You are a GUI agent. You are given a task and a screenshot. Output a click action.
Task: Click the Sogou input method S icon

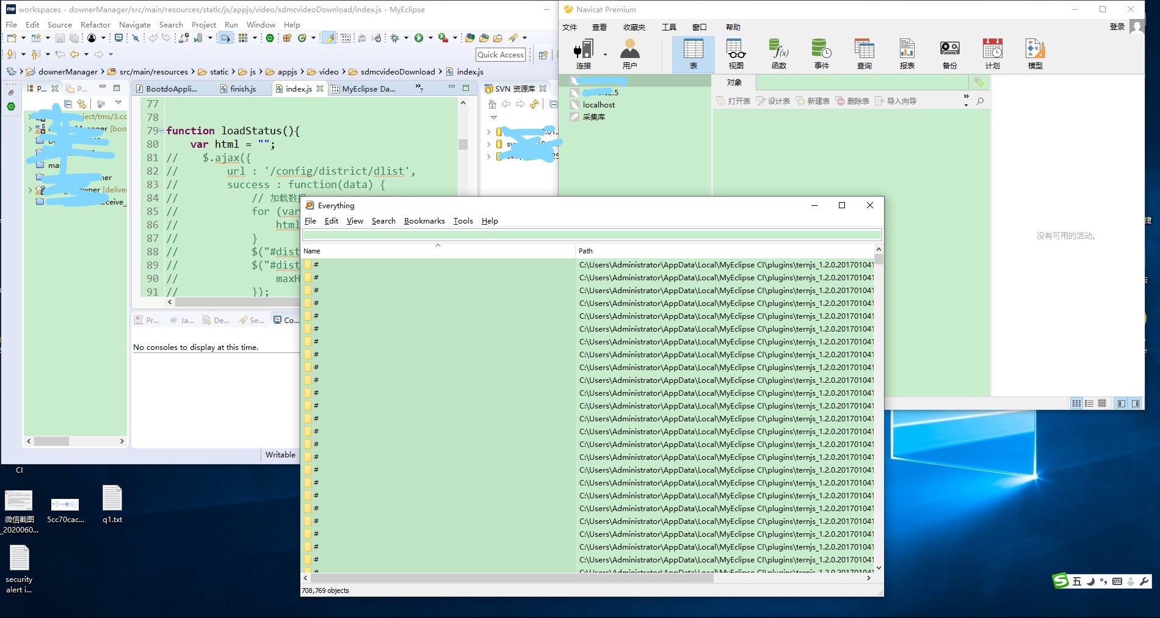coord(1060,581)
